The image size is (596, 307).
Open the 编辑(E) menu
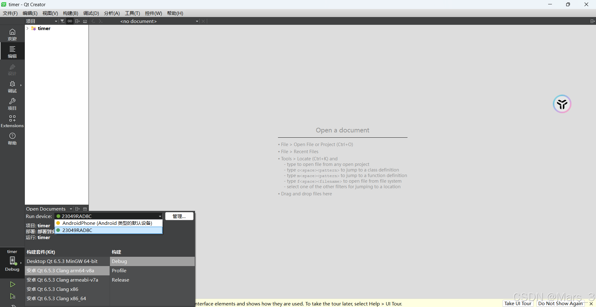coord(30,13)
